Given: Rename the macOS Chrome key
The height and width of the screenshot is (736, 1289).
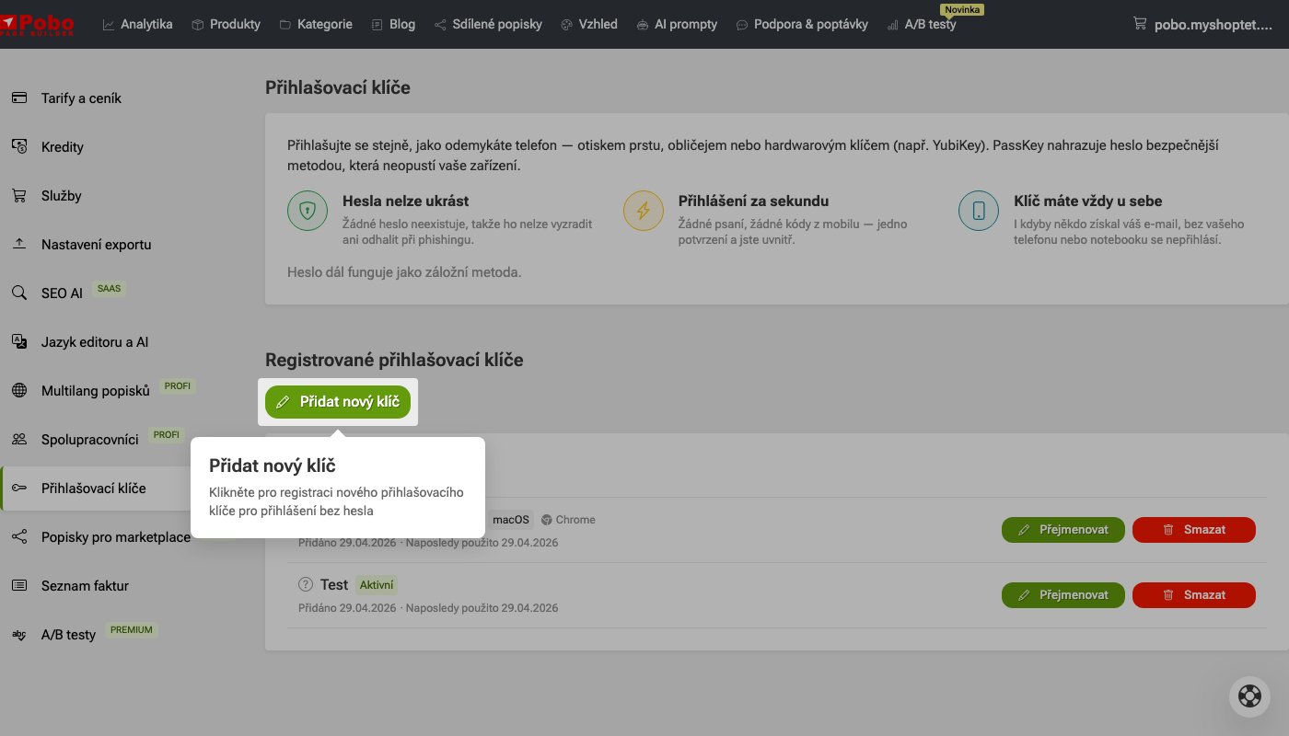Looking at the screenshot, I should (x=1063, y=530).
